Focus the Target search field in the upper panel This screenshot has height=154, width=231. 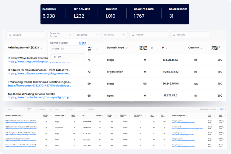190,35
